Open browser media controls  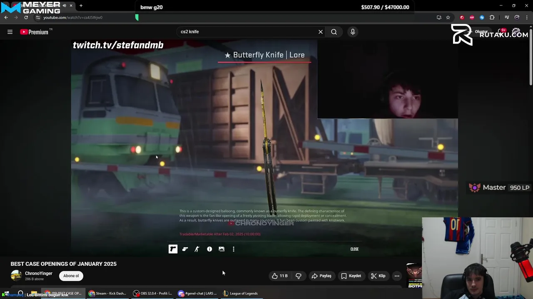(x=507, y=17)
